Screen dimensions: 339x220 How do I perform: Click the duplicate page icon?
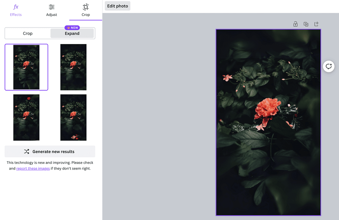(x=306, y=24)
